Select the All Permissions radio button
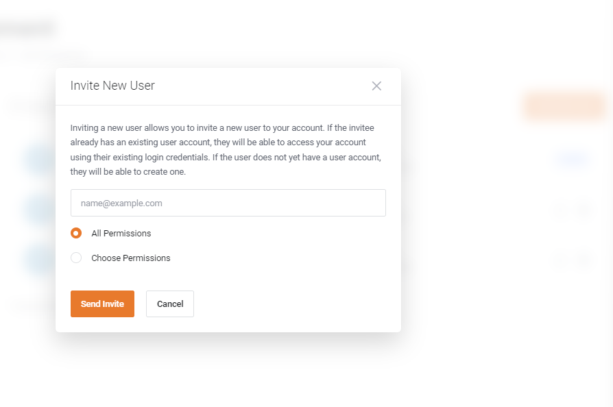 pos(76,233)
